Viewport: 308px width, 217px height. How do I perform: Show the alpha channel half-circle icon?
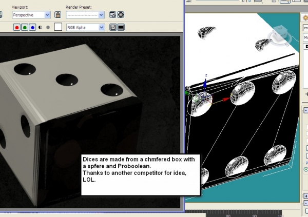click(40, 27)
